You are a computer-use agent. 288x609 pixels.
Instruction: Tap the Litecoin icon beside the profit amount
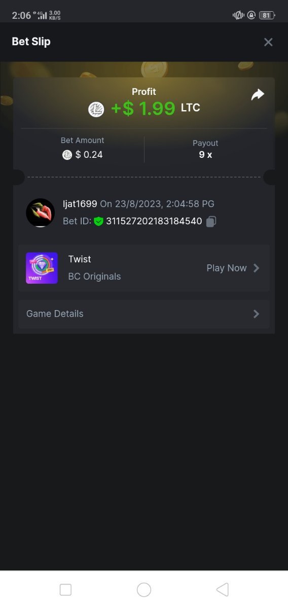point(96,109)
